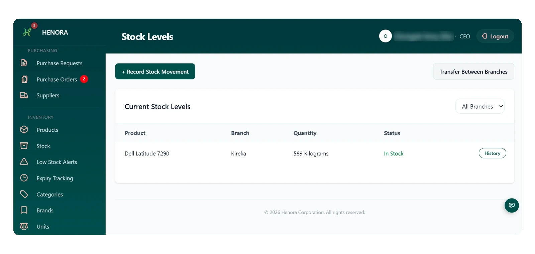The height and width of the screenshot is (254, 535).
Task: Click the user avatar circle
Action: [386, 36]
